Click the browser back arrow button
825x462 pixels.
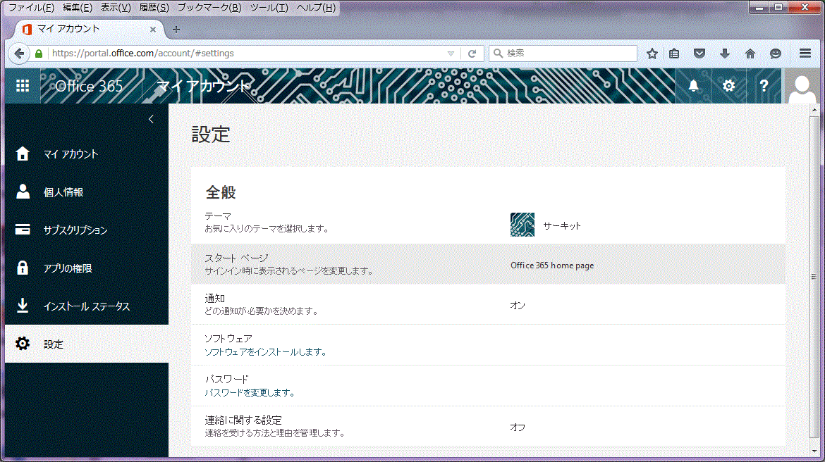[20, 53]
